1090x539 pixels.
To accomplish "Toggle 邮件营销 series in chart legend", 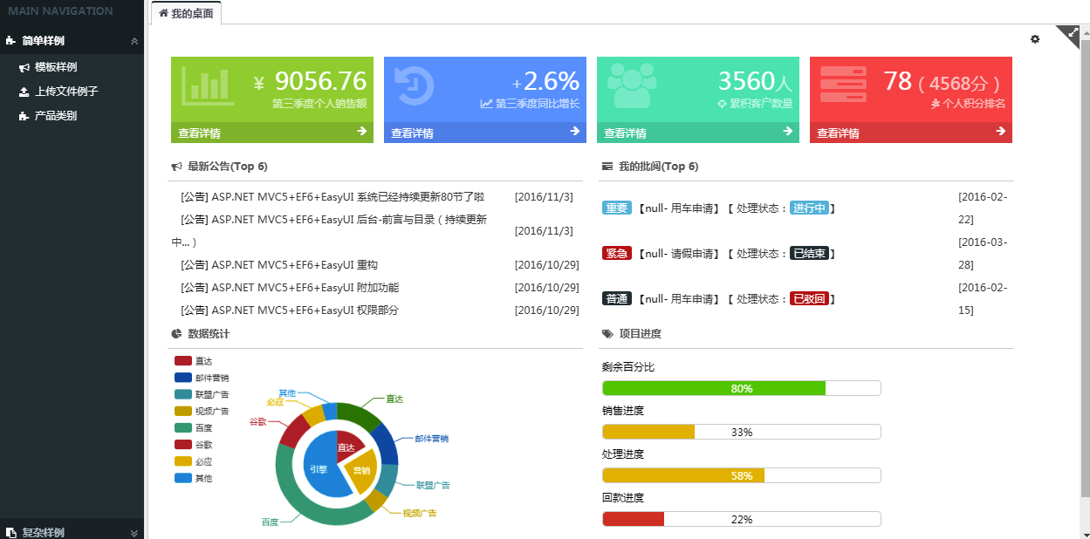I will [202, 378].
